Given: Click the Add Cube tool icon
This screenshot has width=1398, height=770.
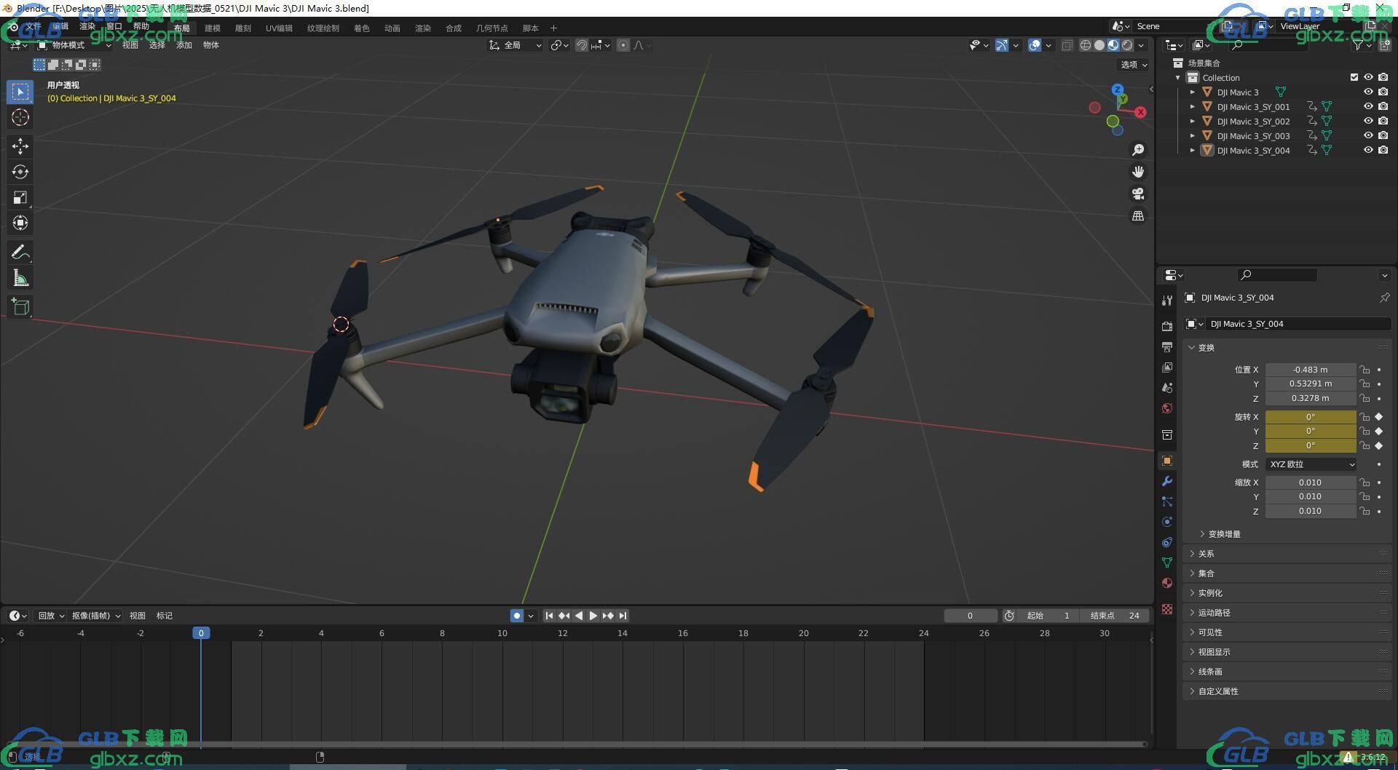Looking at the screenshot, I should click(x=20, y=306).
